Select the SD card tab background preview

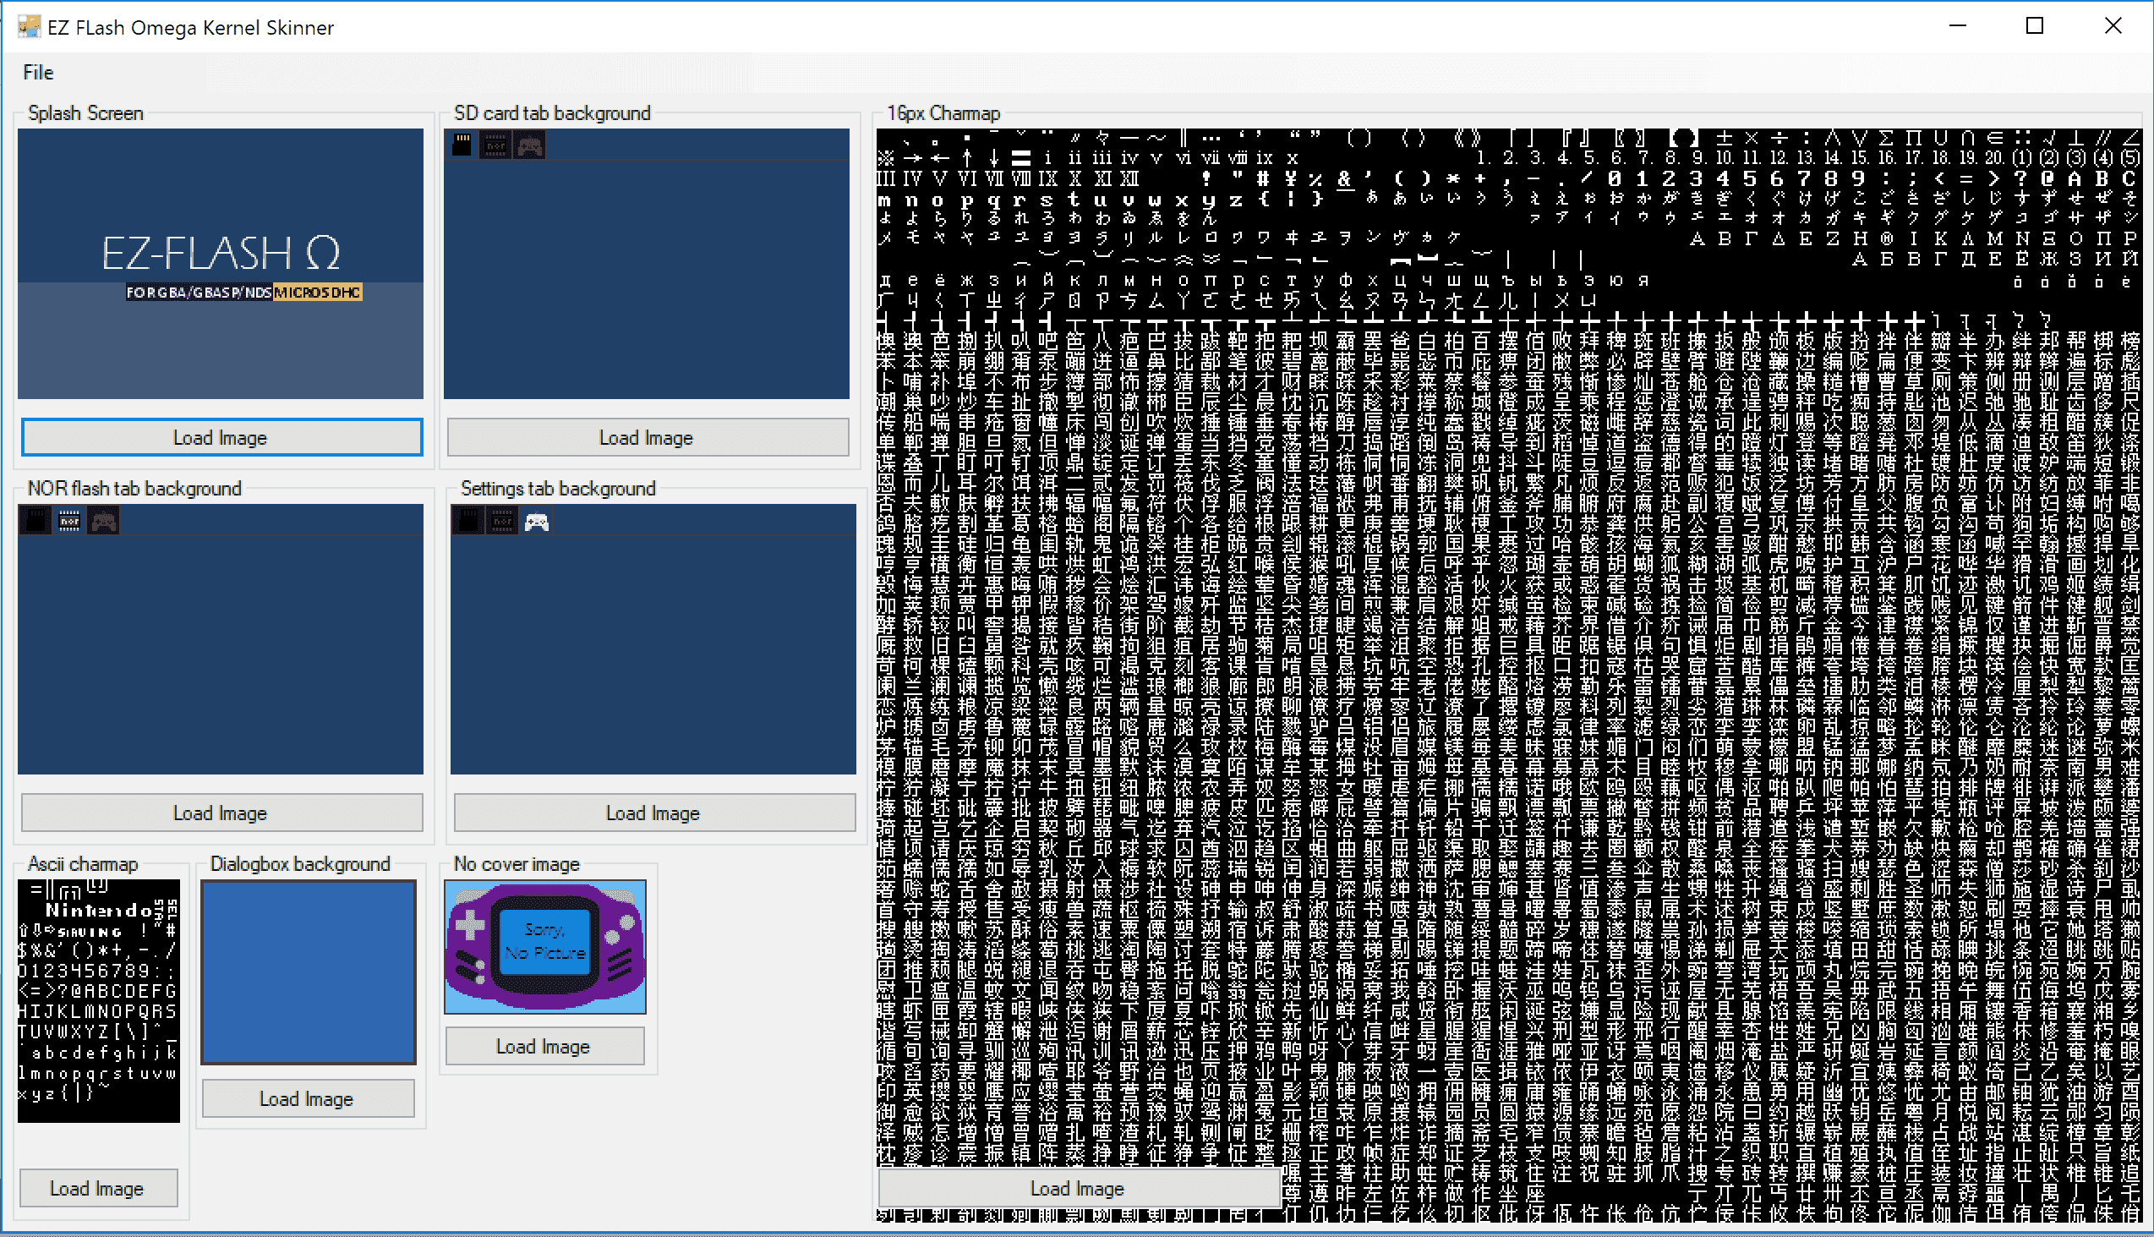click(648, 263)
